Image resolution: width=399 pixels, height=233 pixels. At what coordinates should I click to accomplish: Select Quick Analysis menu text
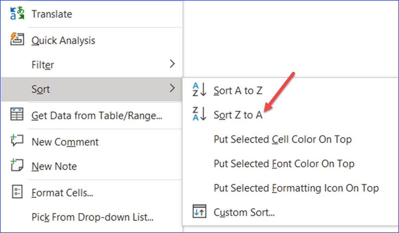[63, 41]
